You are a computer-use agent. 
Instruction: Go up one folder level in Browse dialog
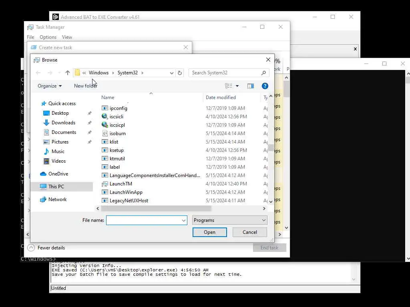tap(68, 73)
